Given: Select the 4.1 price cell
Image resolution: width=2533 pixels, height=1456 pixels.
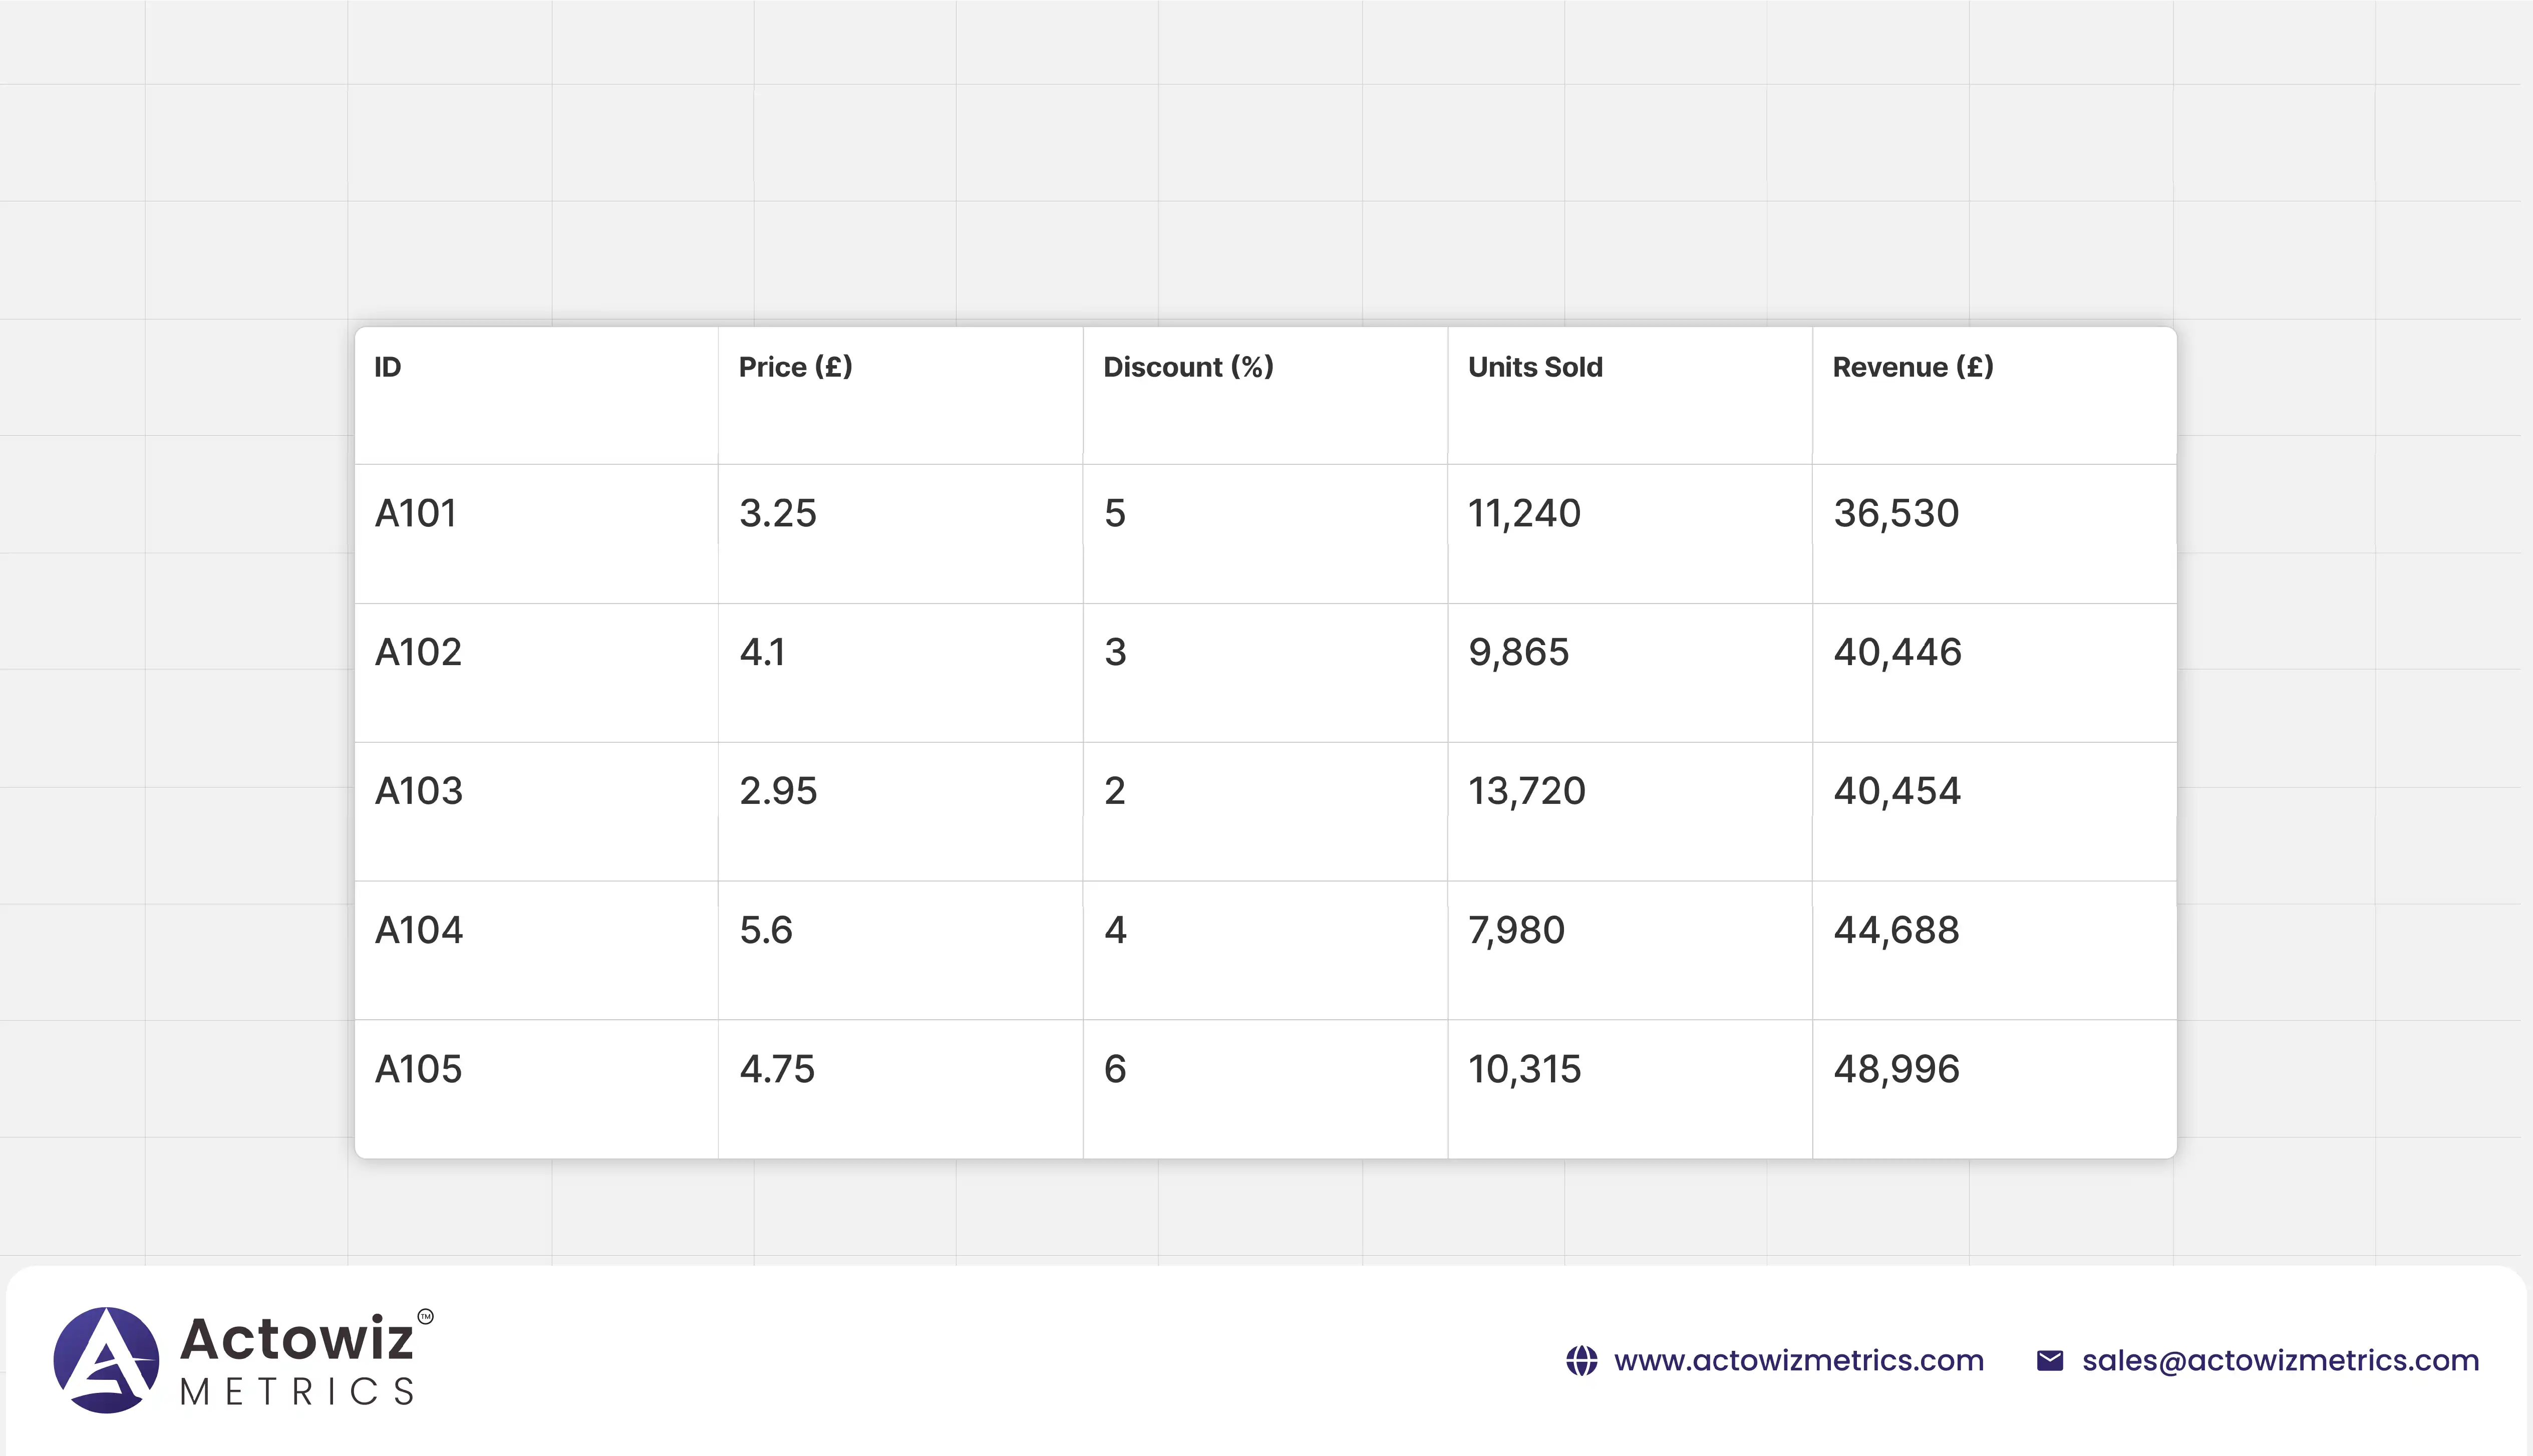Looking at the screenshot, I should click(762, 652).
